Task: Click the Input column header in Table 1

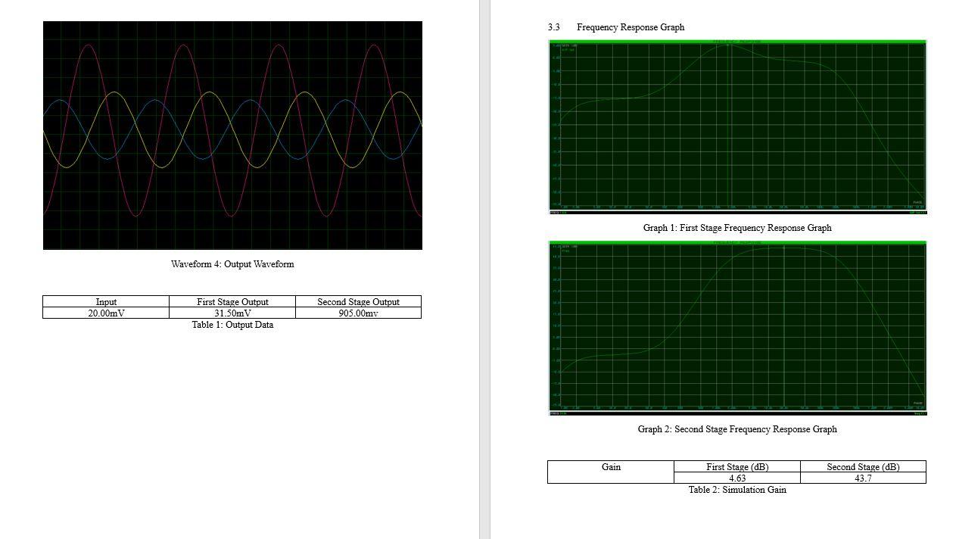Action: pyautogui.click(x=106, y=301)
